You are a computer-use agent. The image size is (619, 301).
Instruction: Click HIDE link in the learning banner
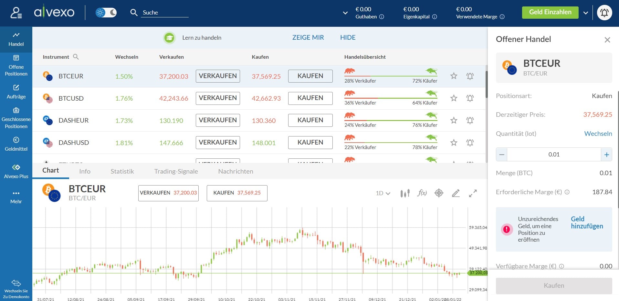(348, 37)
